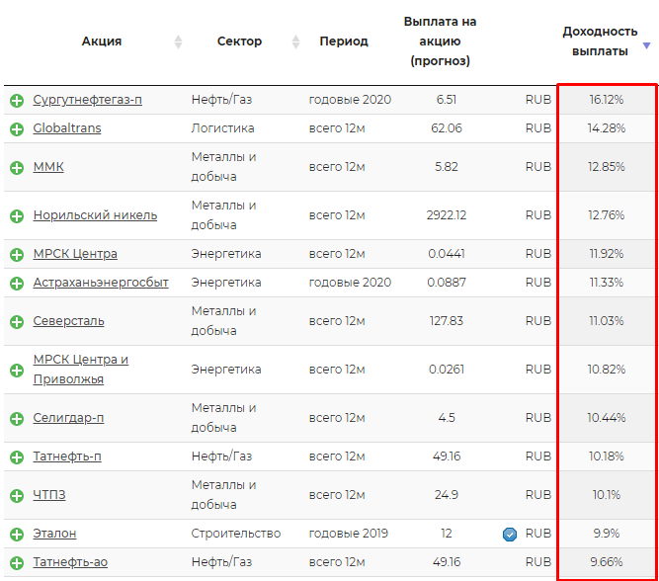Screen dimensions: 659x581
Task: Click blue verified checkmark badge in Эталон row
Action: 510,535
